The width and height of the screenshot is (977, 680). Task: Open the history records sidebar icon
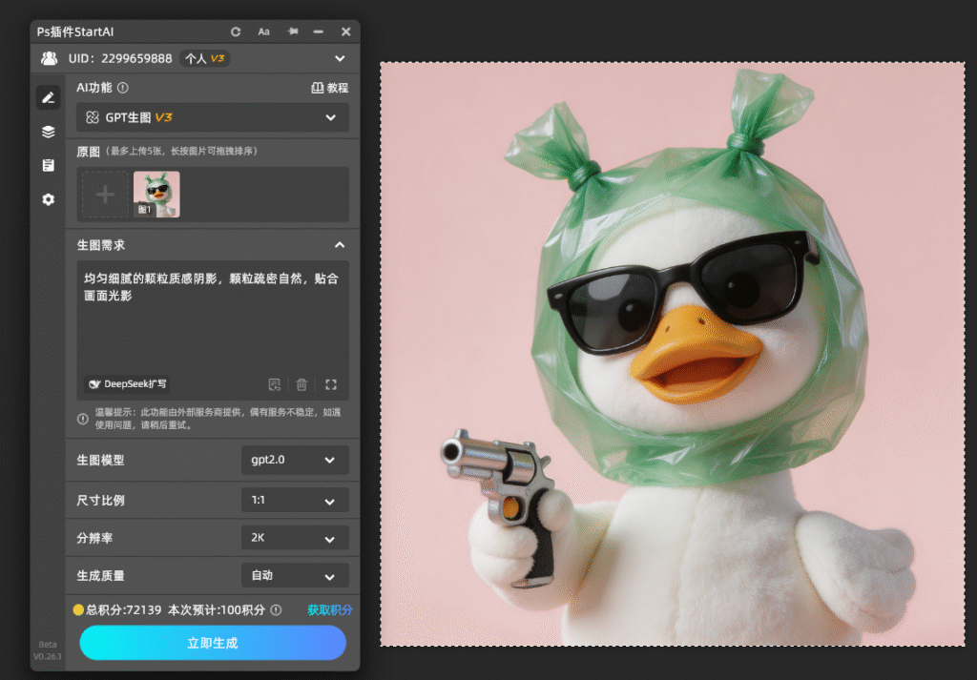tap(48, 165)
